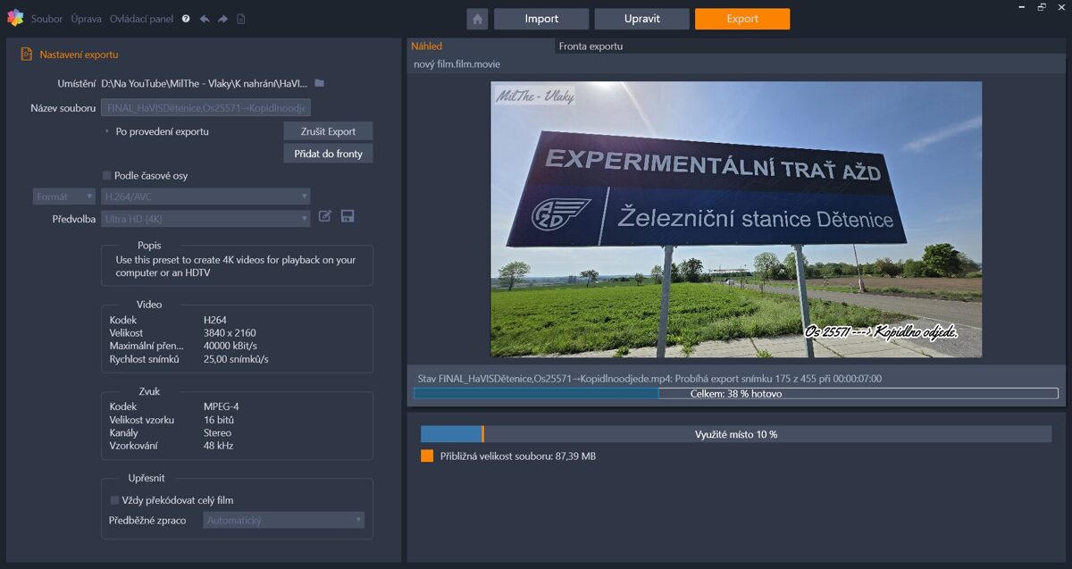Click the H264 video codec value
This screenshot has height=569, width=1072.
[215, 320]
